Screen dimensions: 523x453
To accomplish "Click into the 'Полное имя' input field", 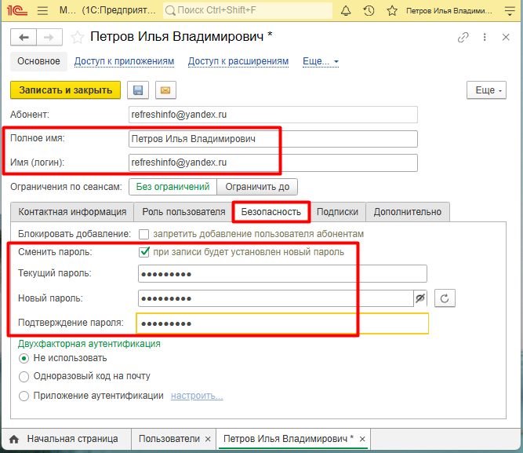I will (x=272, y=139).
